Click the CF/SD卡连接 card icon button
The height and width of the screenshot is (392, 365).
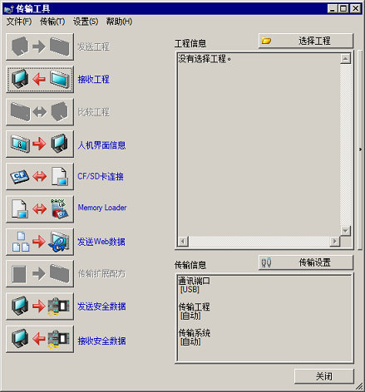pyautogui.click(x=40, y=177)
